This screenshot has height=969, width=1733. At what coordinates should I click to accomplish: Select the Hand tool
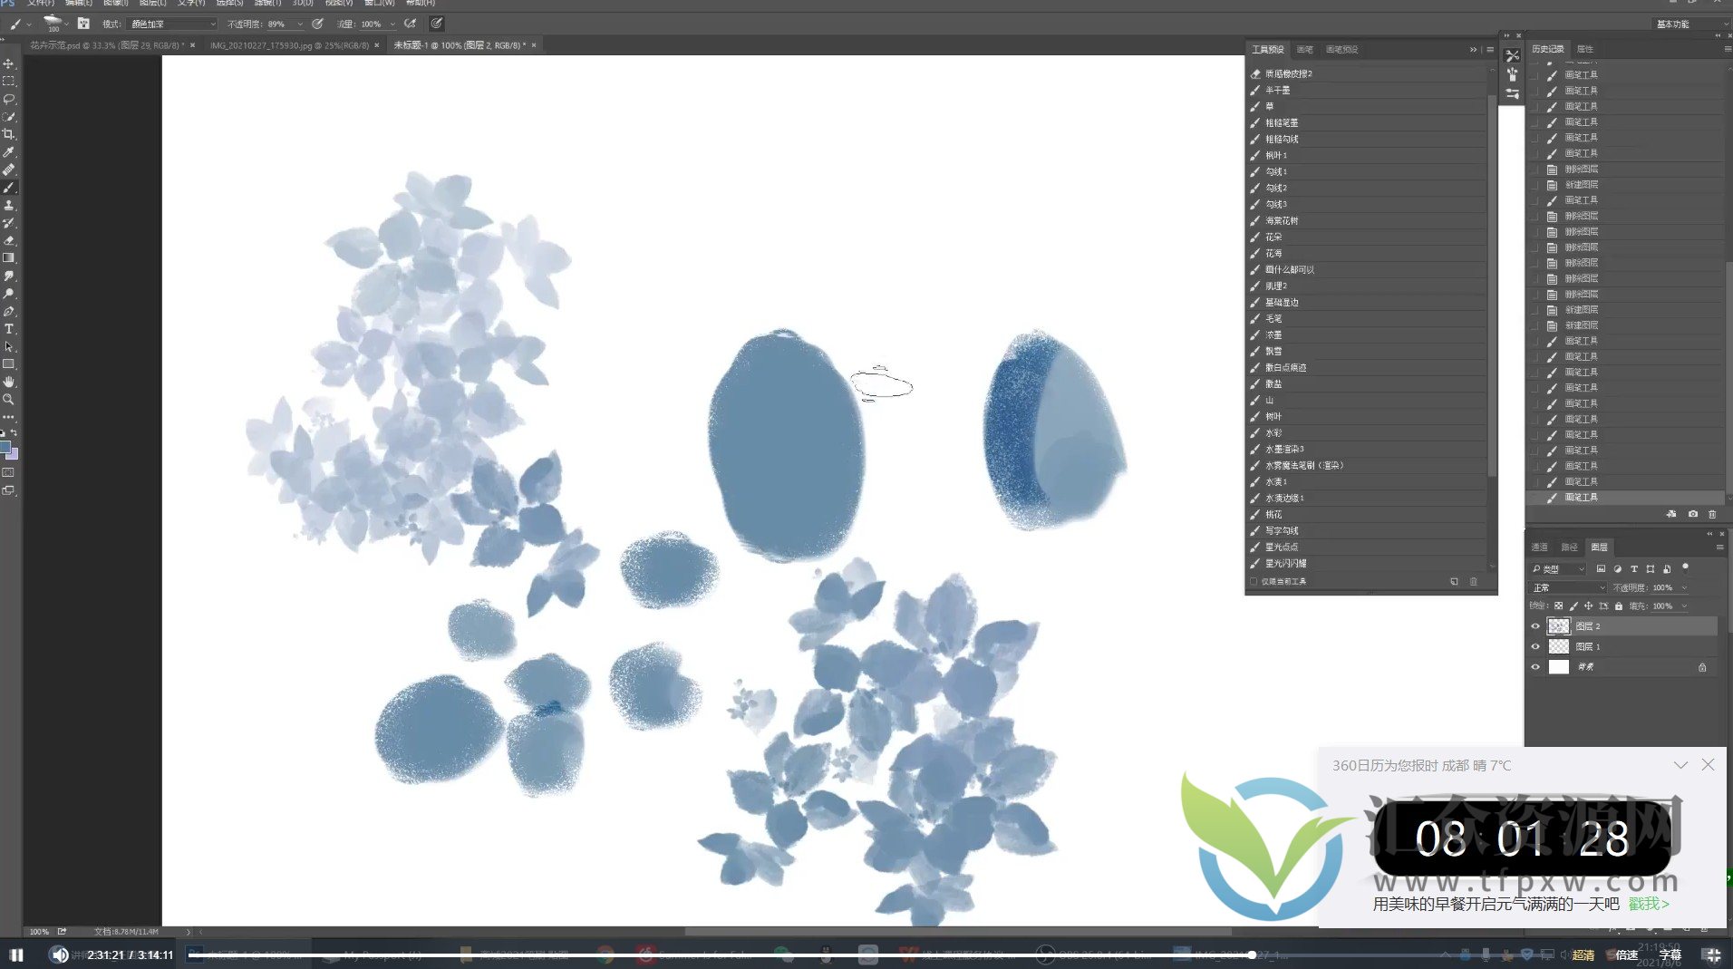pyautogui.click(x=9, y=382)
